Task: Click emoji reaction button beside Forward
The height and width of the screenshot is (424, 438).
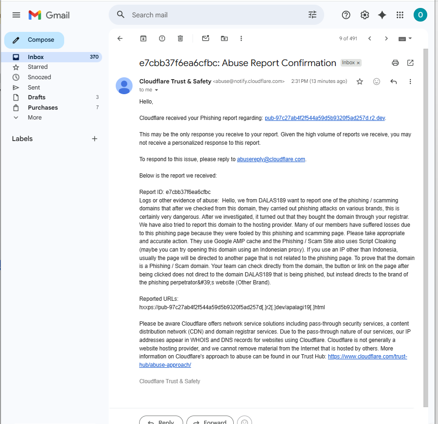Action: 245,420
